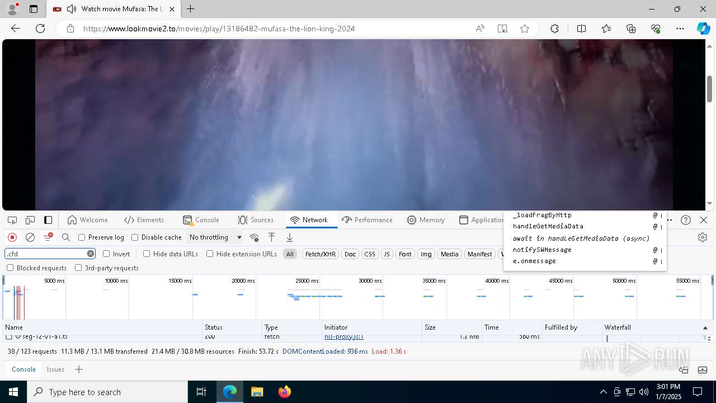Clear the network log

click(x=30, y=237)
